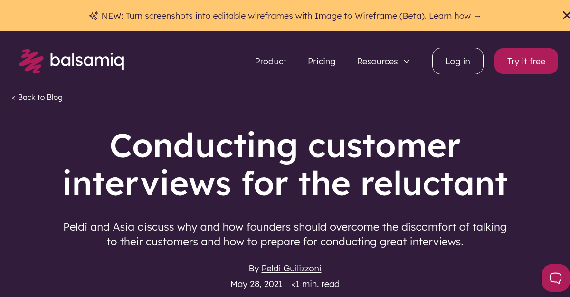The width and height of the screenshot is (570, 297).
Task: Click the May 28, 2021 date text
Action: point(256,284)
